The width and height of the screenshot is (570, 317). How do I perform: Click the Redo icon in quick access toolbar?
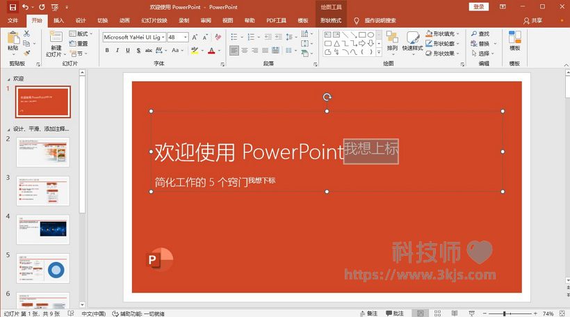coord(42,7)
